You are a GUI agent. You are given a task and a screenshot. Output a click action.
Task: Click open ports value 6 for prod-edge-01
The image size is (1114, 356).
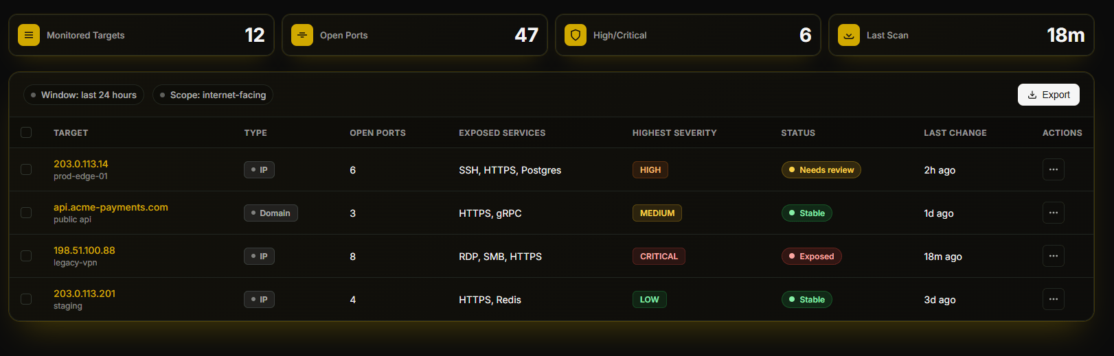coord(353,170)
